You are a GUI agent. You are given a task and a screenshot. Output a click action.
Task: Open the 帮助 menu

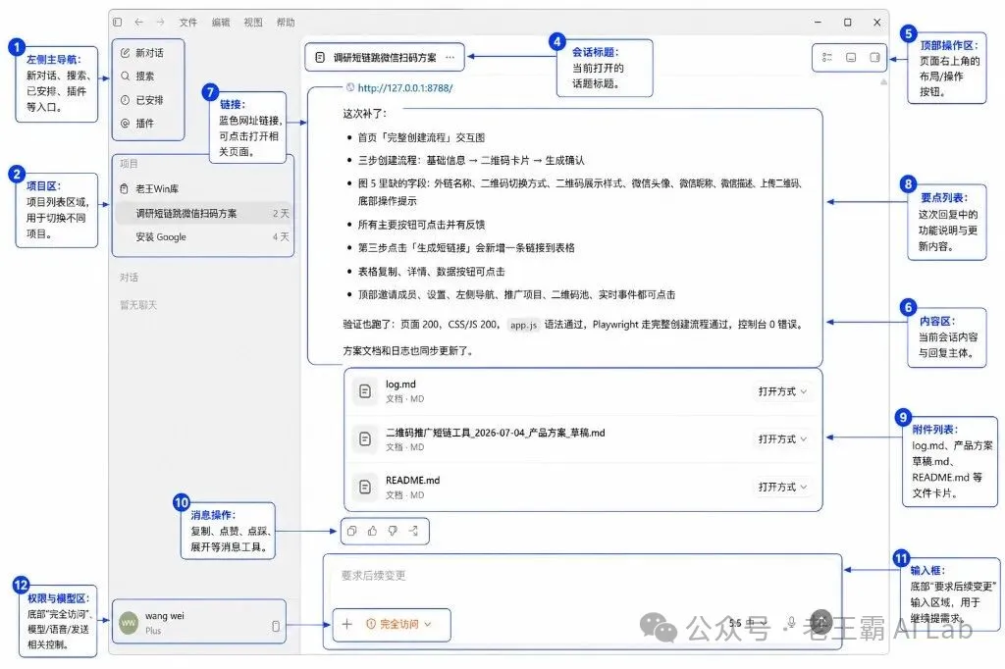(x=286, y=23)
